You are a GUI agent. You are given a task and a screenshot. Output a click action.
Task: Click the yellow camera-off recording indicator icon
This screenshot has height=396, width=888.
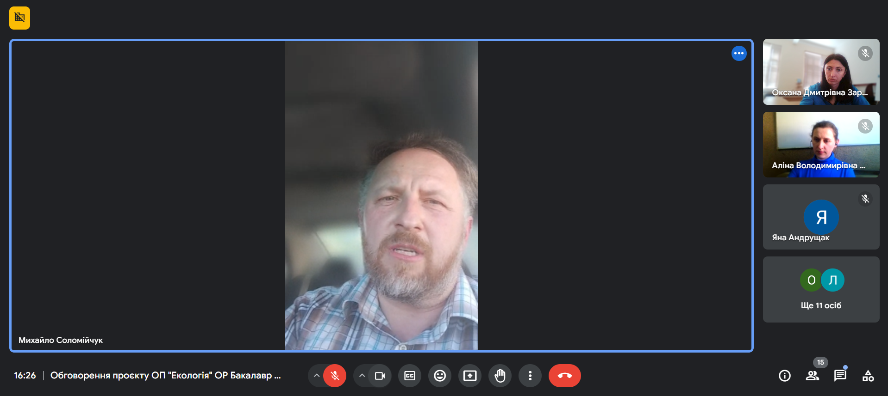[x=19, y=18]
